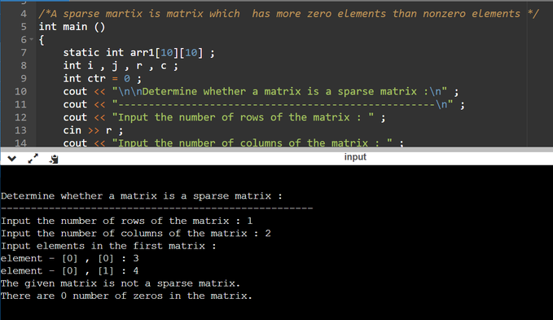Click console line 'The given matrix is not a sparse matrix.'
This screenshot has height=320, width=553.
121,283
